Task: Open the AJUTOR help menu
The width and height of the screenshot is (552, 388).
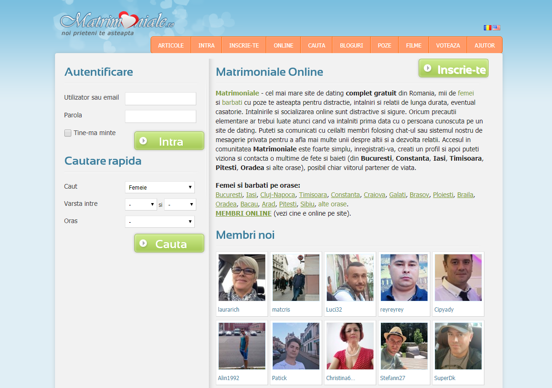Action: (x=484, y=45)
